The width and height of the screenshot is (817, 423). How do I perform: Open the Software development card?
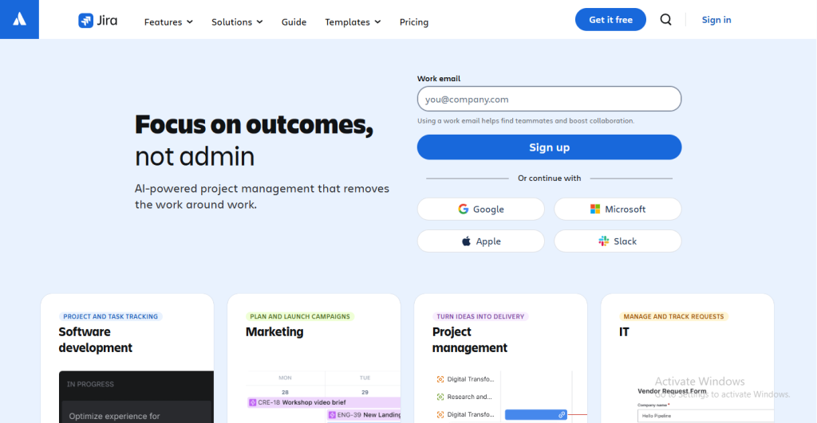tap(127, 340)
